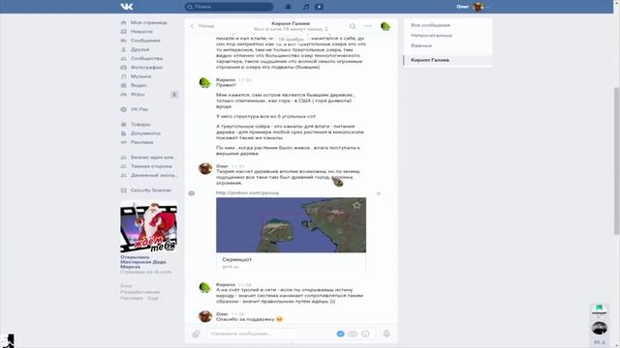Open the joxi.ru link in message

click(x=248, y=193)
